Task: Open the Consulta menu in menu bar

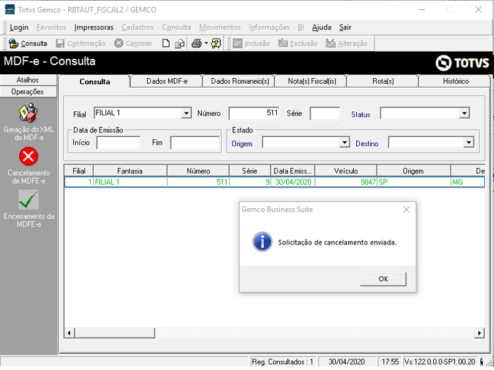Action: click(x=177, y=27)
